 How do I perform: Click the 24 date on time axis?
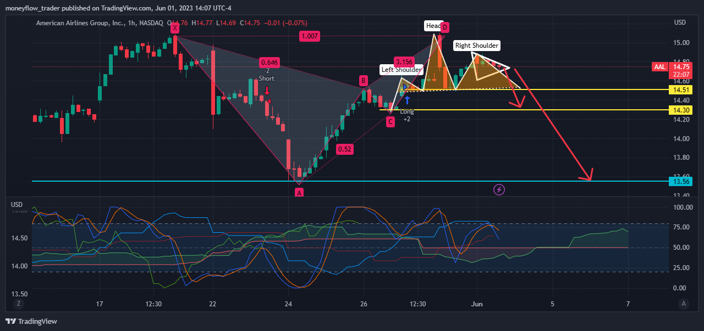point(288,304)
